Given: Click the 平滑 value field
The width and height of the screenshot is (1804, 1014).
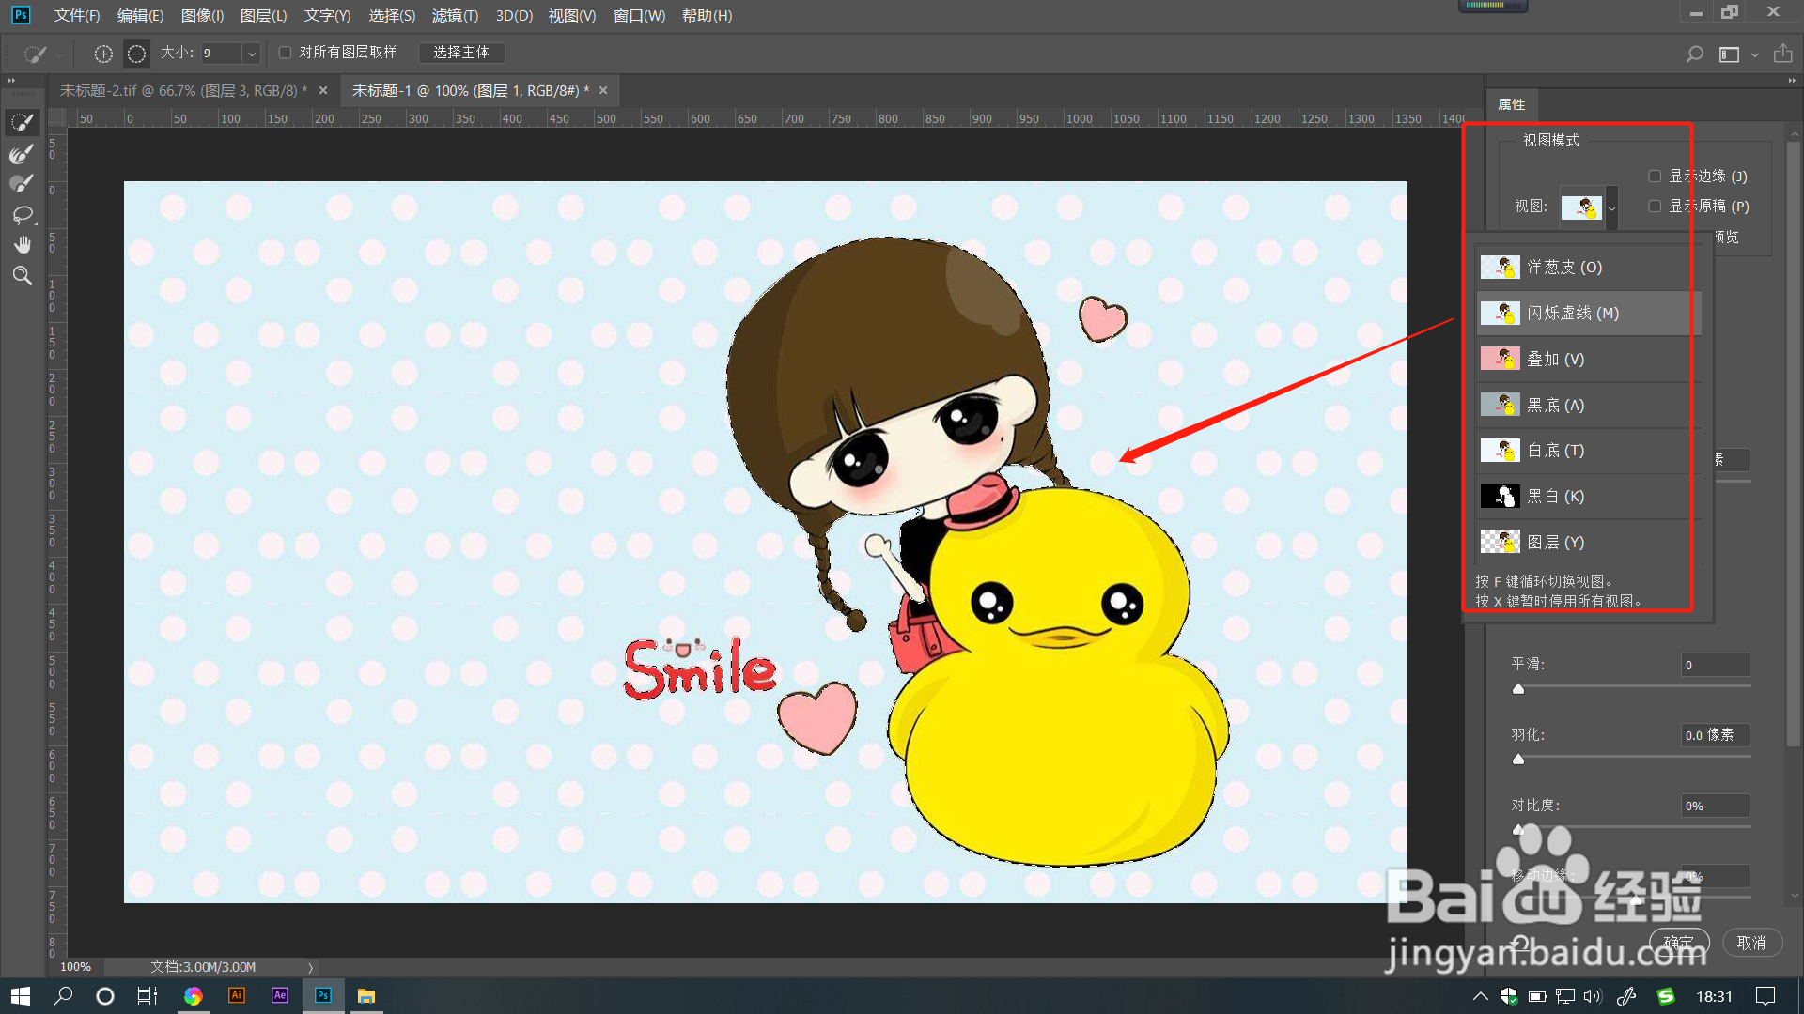Looking at the screenshot, I should pyautogui.click(x=1716, y=665).
